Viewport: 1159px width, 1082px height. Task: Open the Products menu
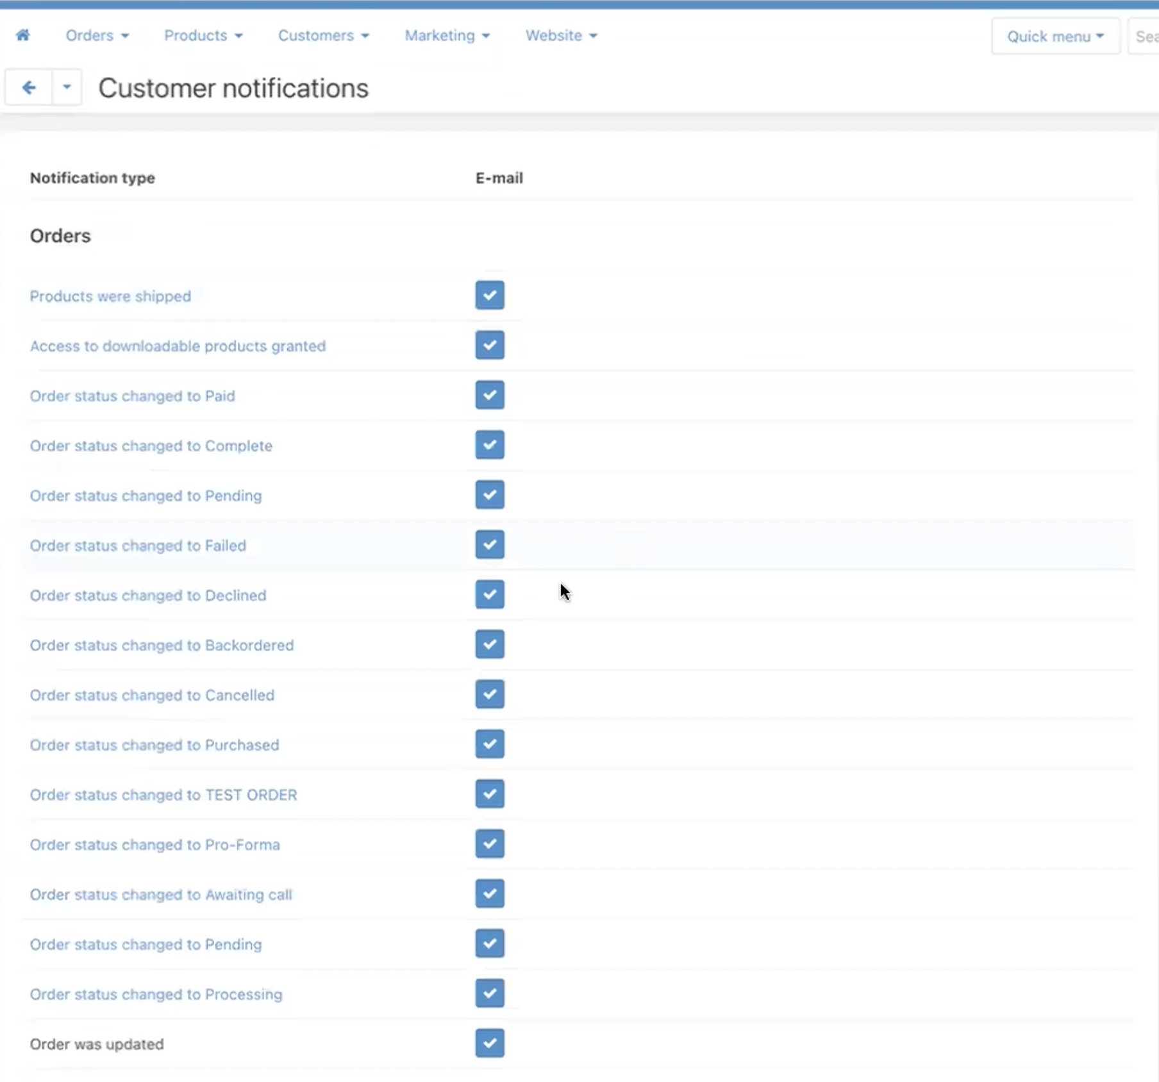click(x=203, y=35)
